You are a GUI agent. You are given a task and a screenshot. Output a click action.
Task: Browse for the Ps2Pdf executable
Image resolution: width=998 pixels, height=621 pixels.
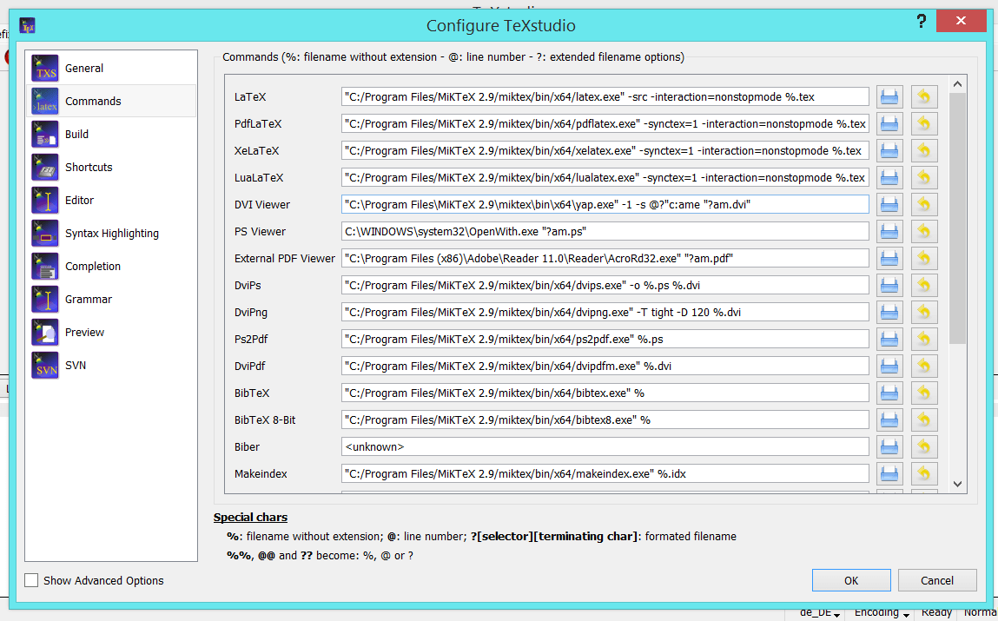(x=889, y=339)
